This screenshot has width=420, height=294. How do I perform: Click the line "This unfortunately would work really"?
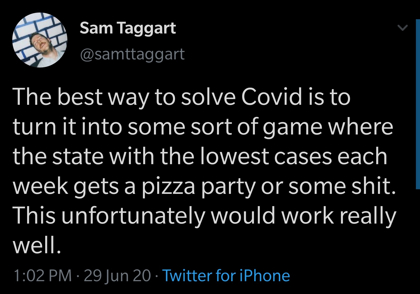pyautogui.click(x=204, y=216)
